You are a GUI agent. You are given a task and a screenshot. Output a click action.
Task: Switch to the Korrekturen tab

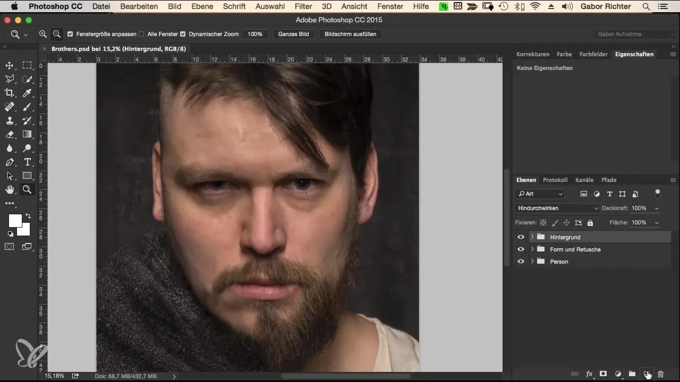(533, 54)
